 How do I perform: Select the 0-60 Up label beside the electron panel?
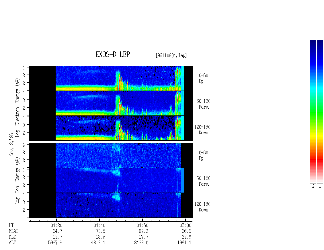point(203,78)
